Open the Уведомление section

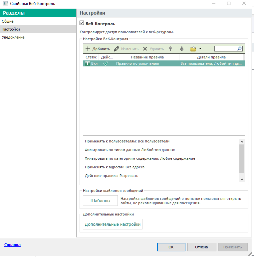[x=38, y=37]
